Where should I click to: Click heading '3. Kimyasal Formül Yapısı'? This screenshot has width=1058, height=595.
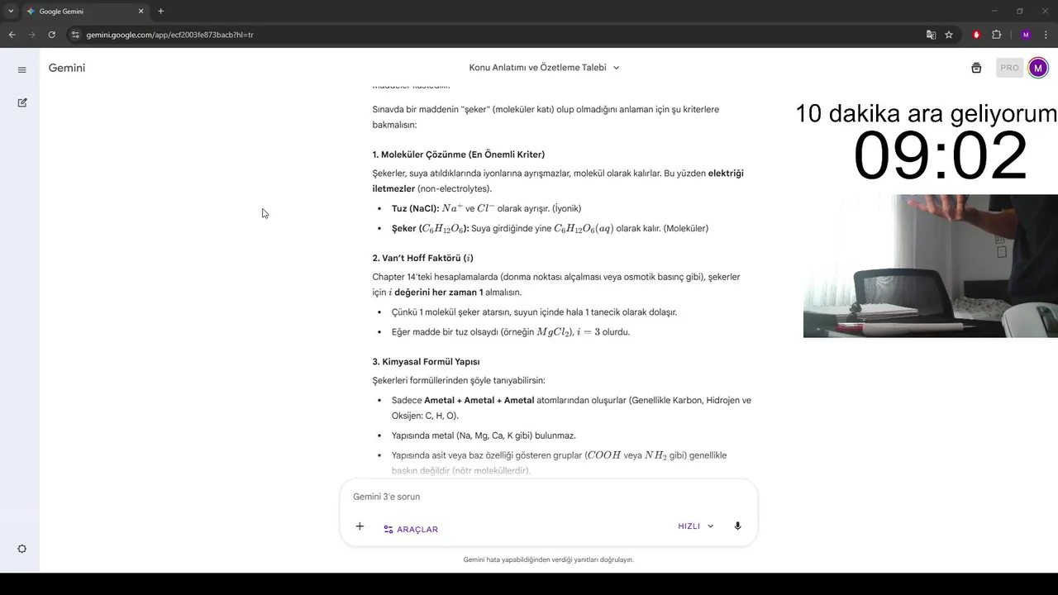(427, 362)
